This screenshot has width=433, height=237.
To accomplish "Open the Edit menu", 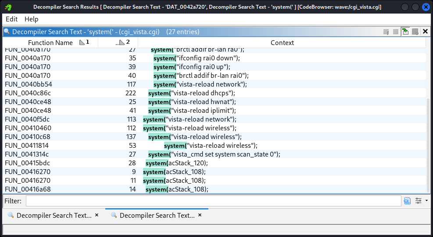I will point(11,19).
